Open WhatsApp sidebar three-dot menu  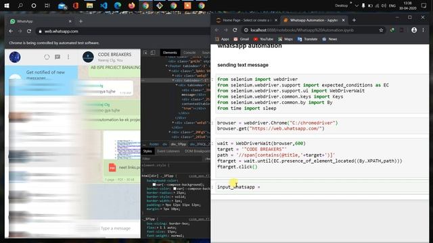[68, 57]
